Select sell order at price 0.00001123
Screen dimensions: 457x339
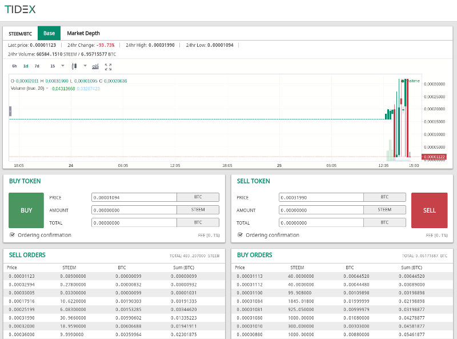(x=114, y=276)
